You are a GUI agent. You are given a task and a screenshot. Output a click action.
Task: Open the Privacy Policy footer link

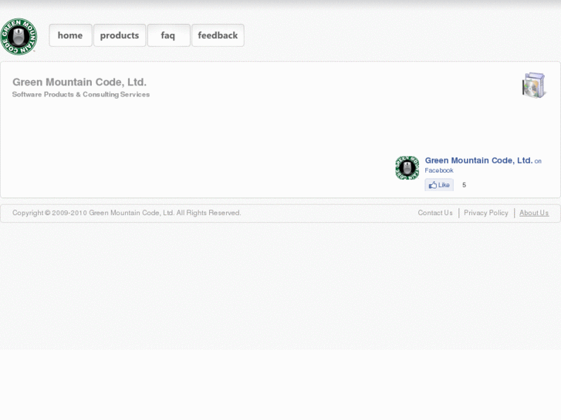tap(486, 213)
